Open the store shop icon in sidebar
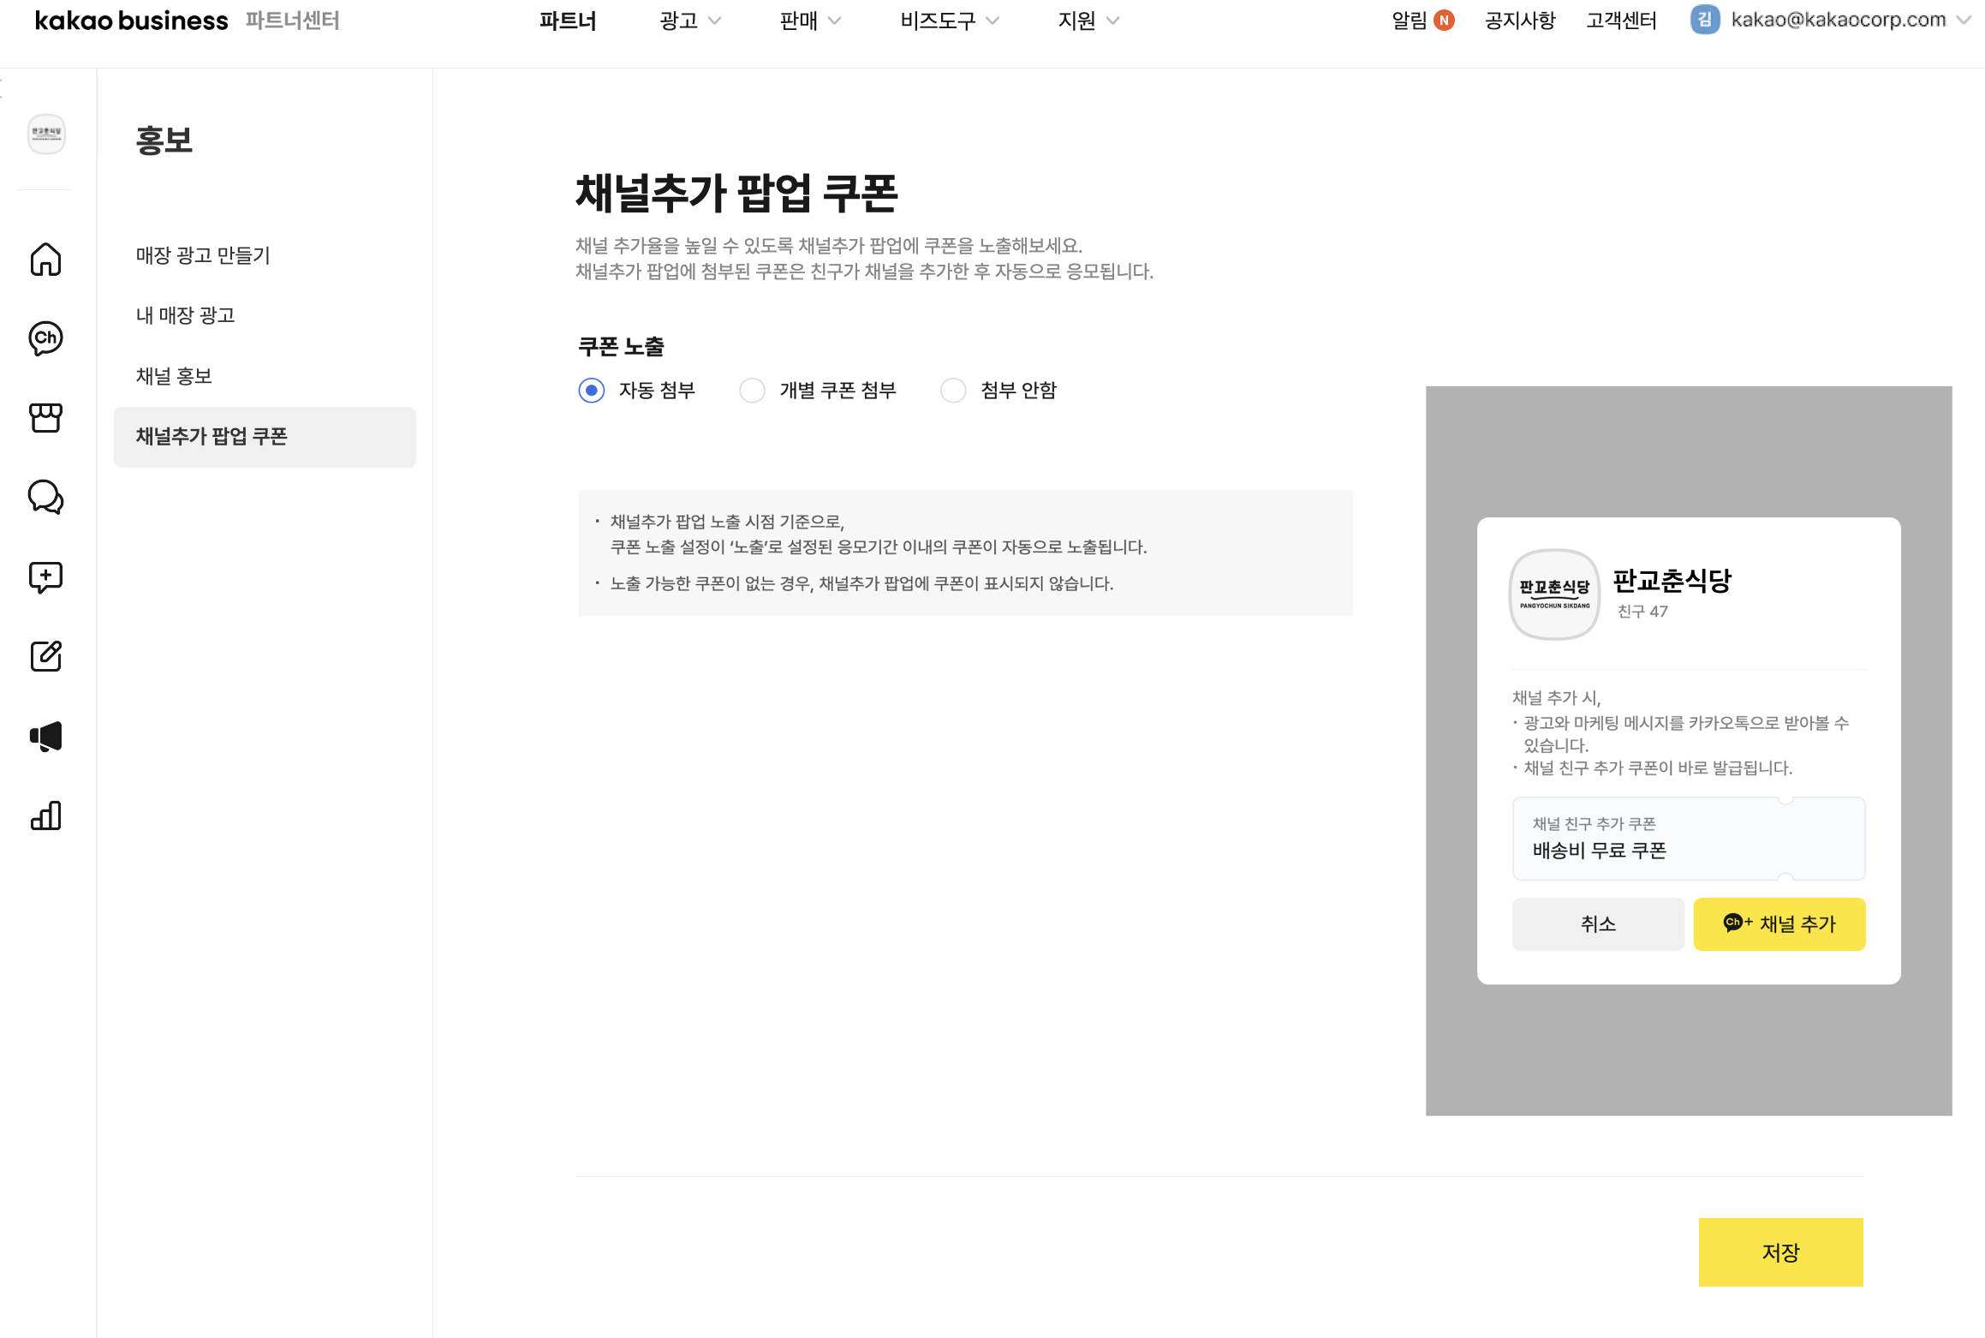The height and width of the screenshot is (1338, 1985). pyautogui.click(x=45, y=418)
